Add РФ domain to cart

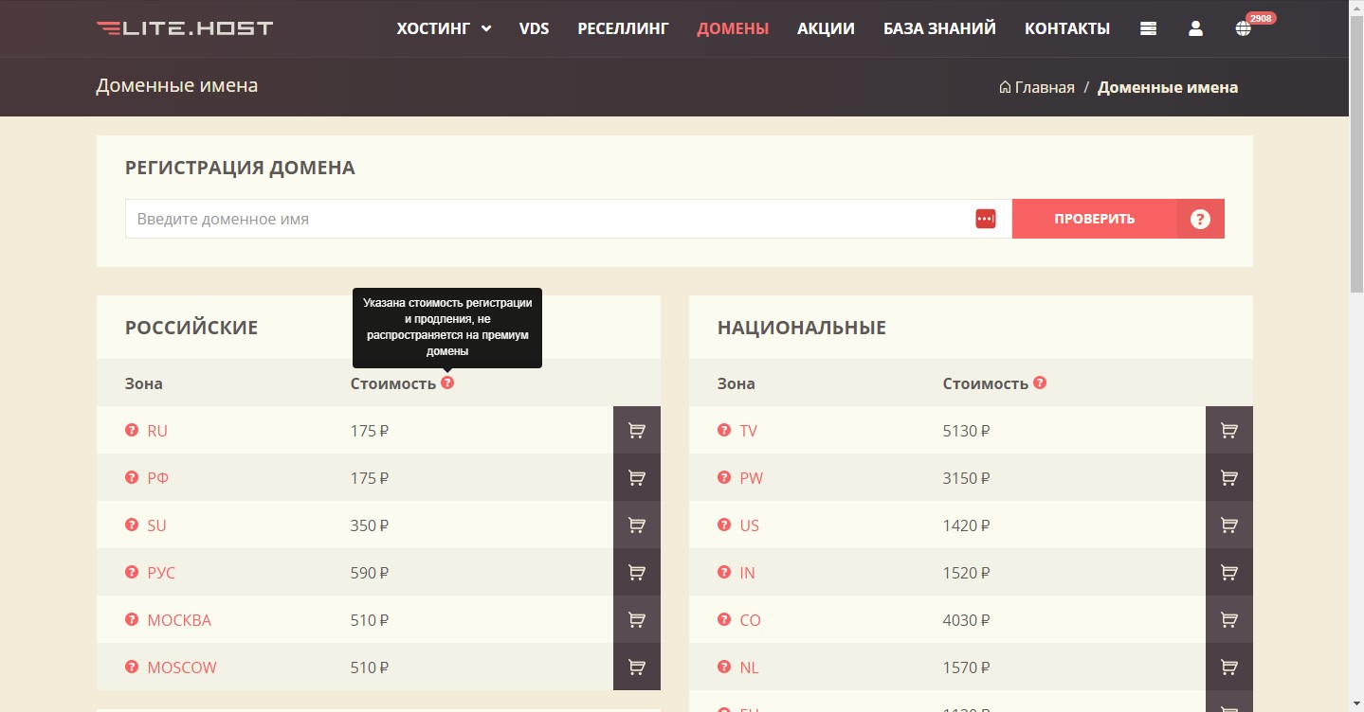pos(637,477)
